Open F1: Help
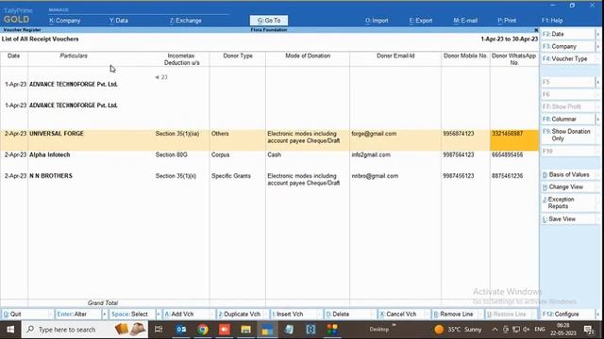Image resolution: width=604 pixels, height=339 pixels. [552, 21]
